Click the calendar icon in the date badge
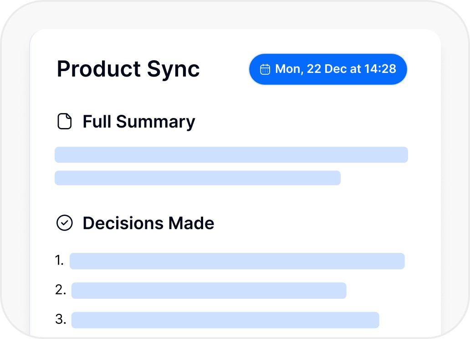 265,69
